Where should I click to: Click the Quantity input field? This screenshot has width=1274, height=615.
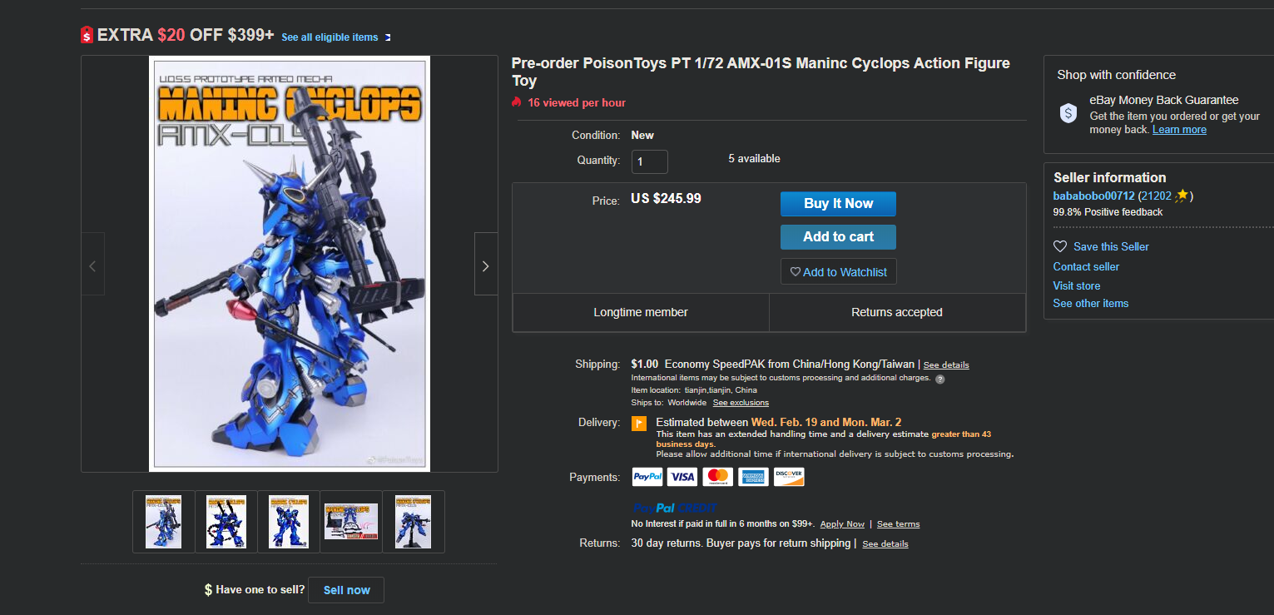pos(650,161)
